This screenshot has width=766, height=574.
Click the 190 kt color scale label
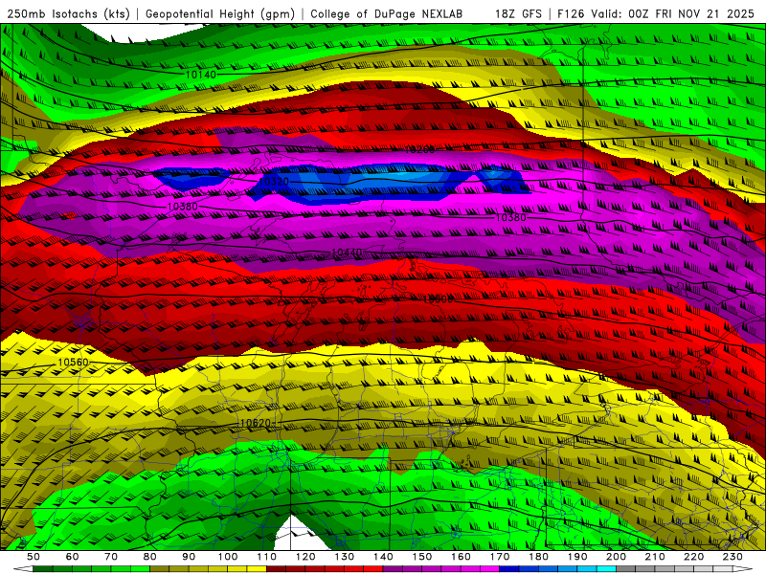[577, 557]
